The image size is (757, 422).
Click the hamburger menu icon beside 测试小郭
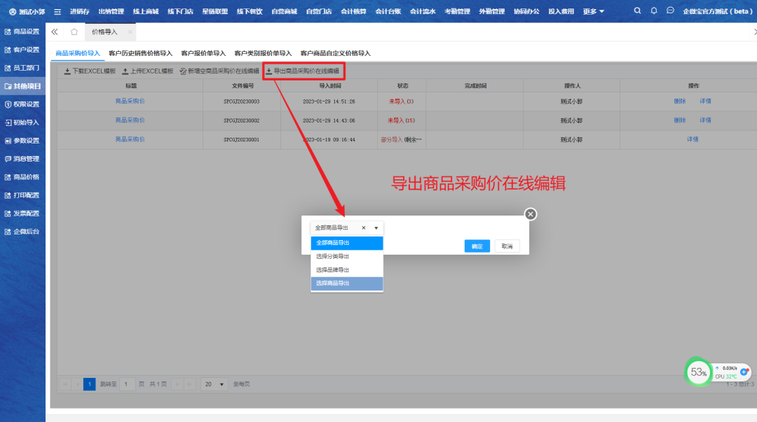click(57, 12)
